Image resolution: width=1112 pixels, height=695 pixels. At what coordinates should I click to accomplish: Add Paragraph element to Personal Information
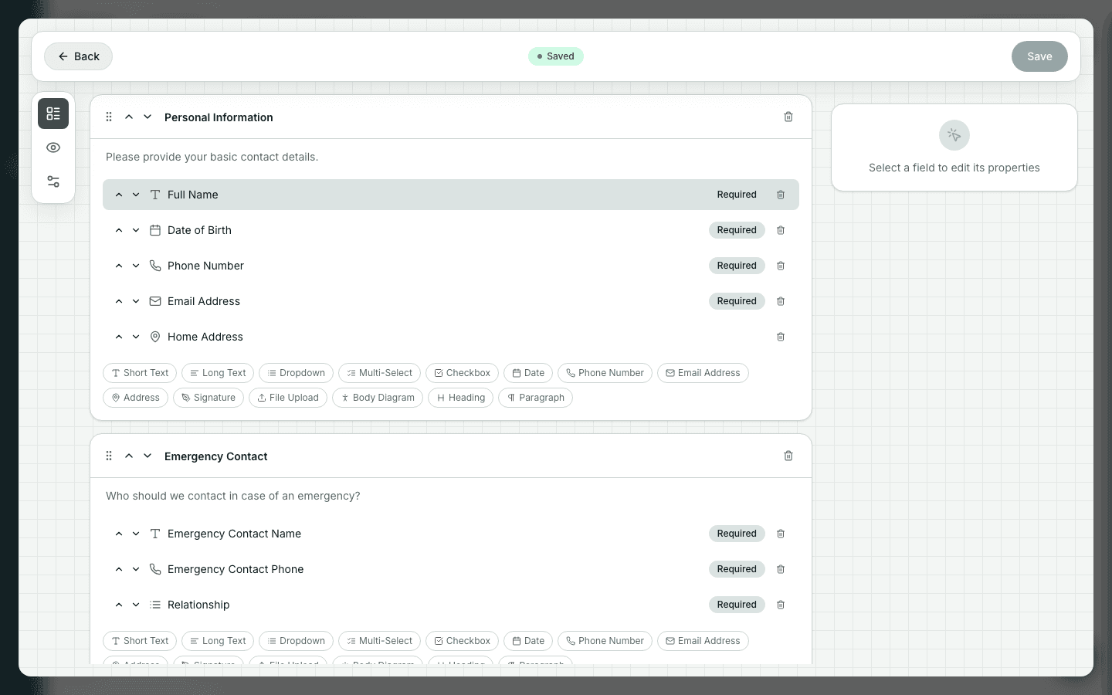click(535, 398)
